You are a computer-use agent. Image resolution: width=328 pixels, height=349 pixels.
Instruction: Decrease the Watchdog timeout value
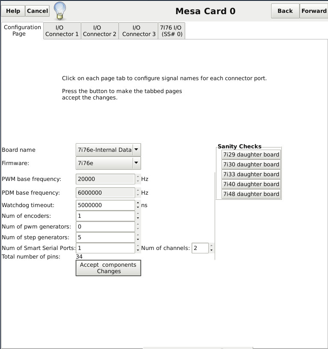[138, 208]
